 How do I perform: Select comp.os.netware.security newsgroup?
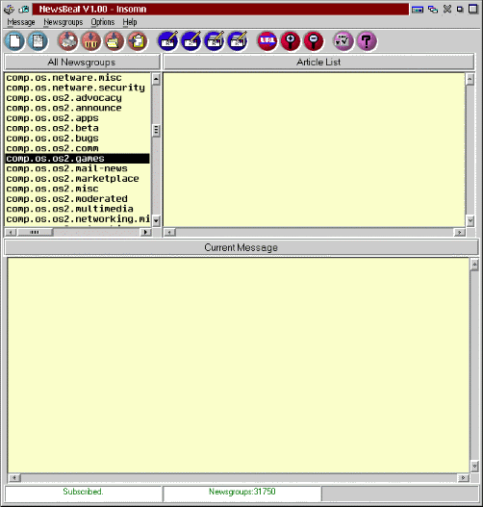[x=77, y=88]
